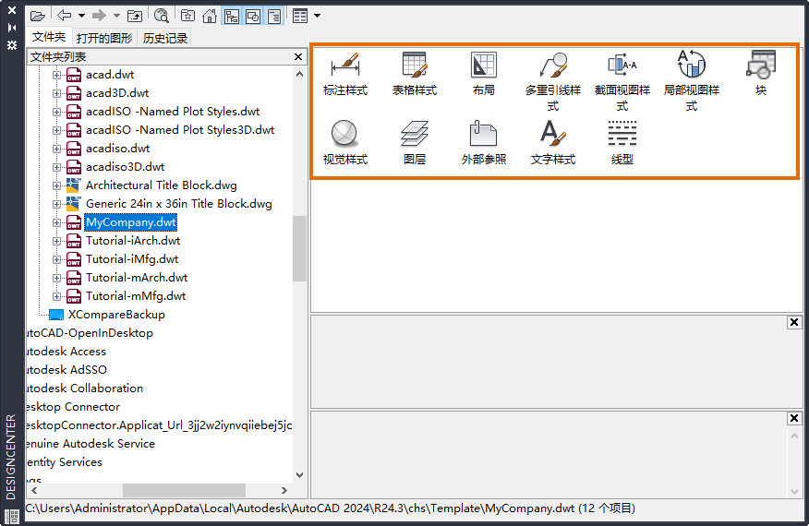Image resolution: width=809 pixels, height=526 pixels.
Task: Select the Autodesk Access folder
Action: (66, 352)
